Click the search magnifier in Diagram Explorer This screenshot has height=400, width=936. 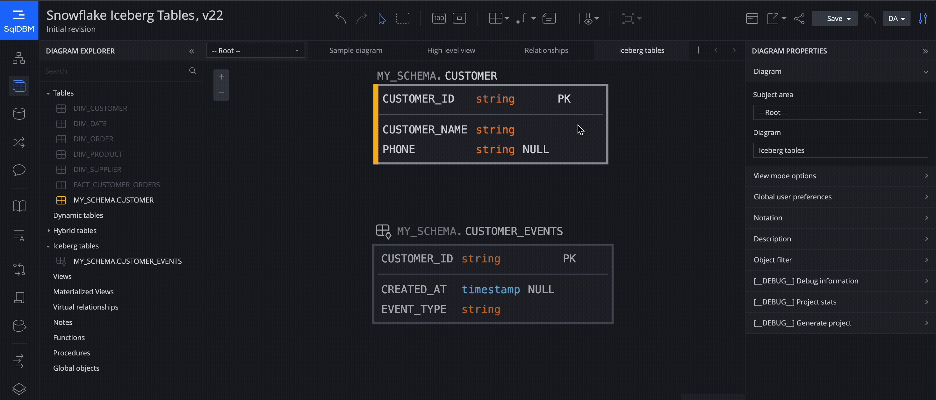click(192, 70)
